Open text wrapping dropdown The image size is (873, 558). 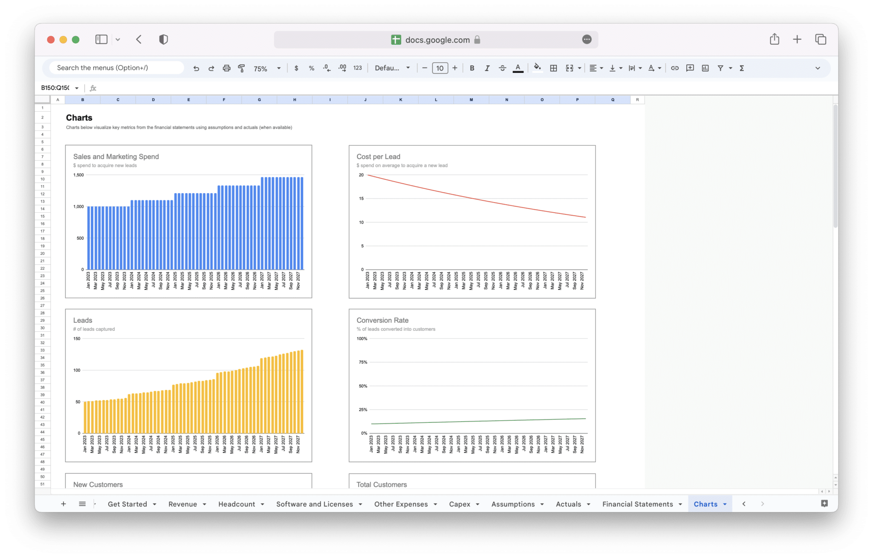(635, 68)
